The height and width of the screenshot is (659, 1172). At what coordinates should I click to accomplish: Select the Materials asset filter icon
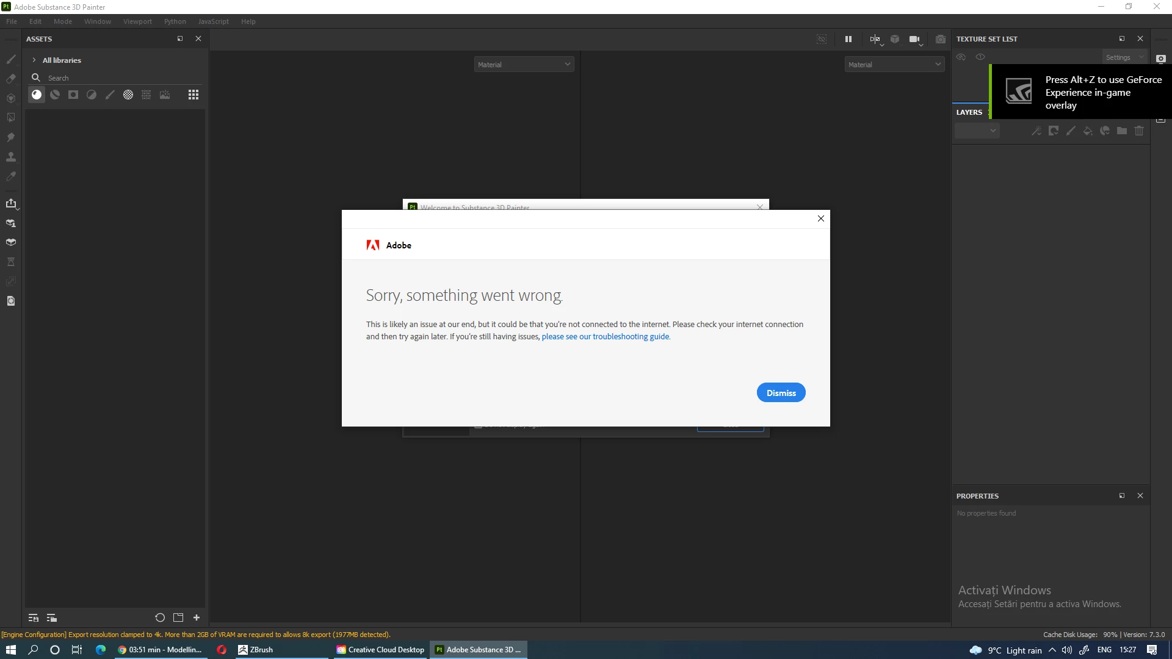[37, 95]
